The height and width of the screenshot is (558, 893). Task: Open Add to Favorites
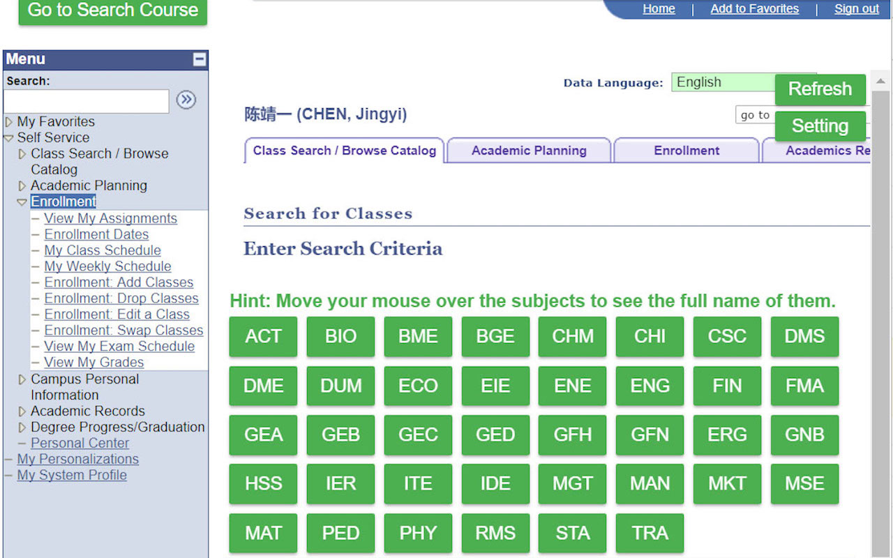[x=754, y=8]
